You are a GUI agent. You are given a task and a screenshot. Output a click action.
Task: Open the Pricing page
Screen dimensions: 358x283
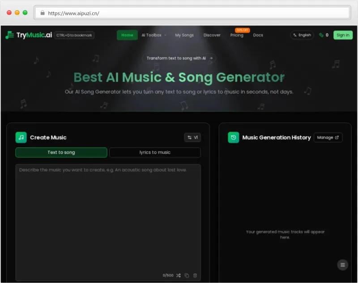click(237, 35)
